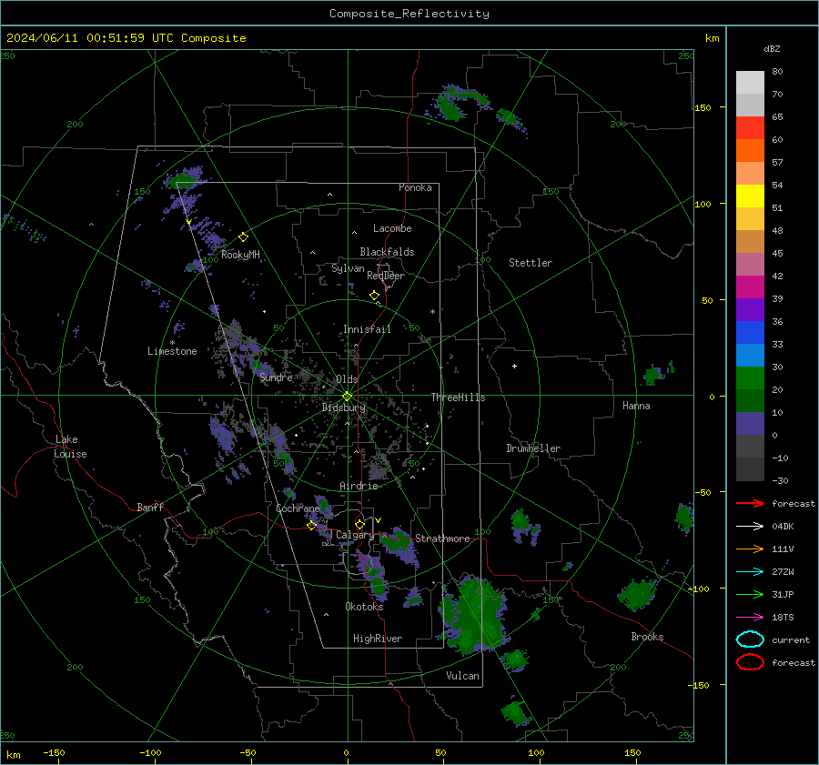Click the yellow diamond marker near RockyMH

243,237
